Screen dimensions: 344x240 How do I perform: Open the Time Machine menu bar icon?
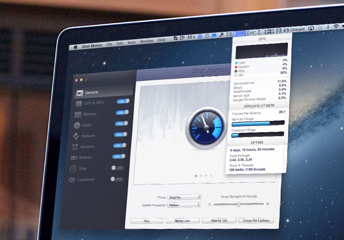click(320, 28)
